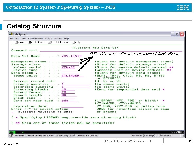
Task: Click the connection status icon in status bar
Action: click(11, 135)
